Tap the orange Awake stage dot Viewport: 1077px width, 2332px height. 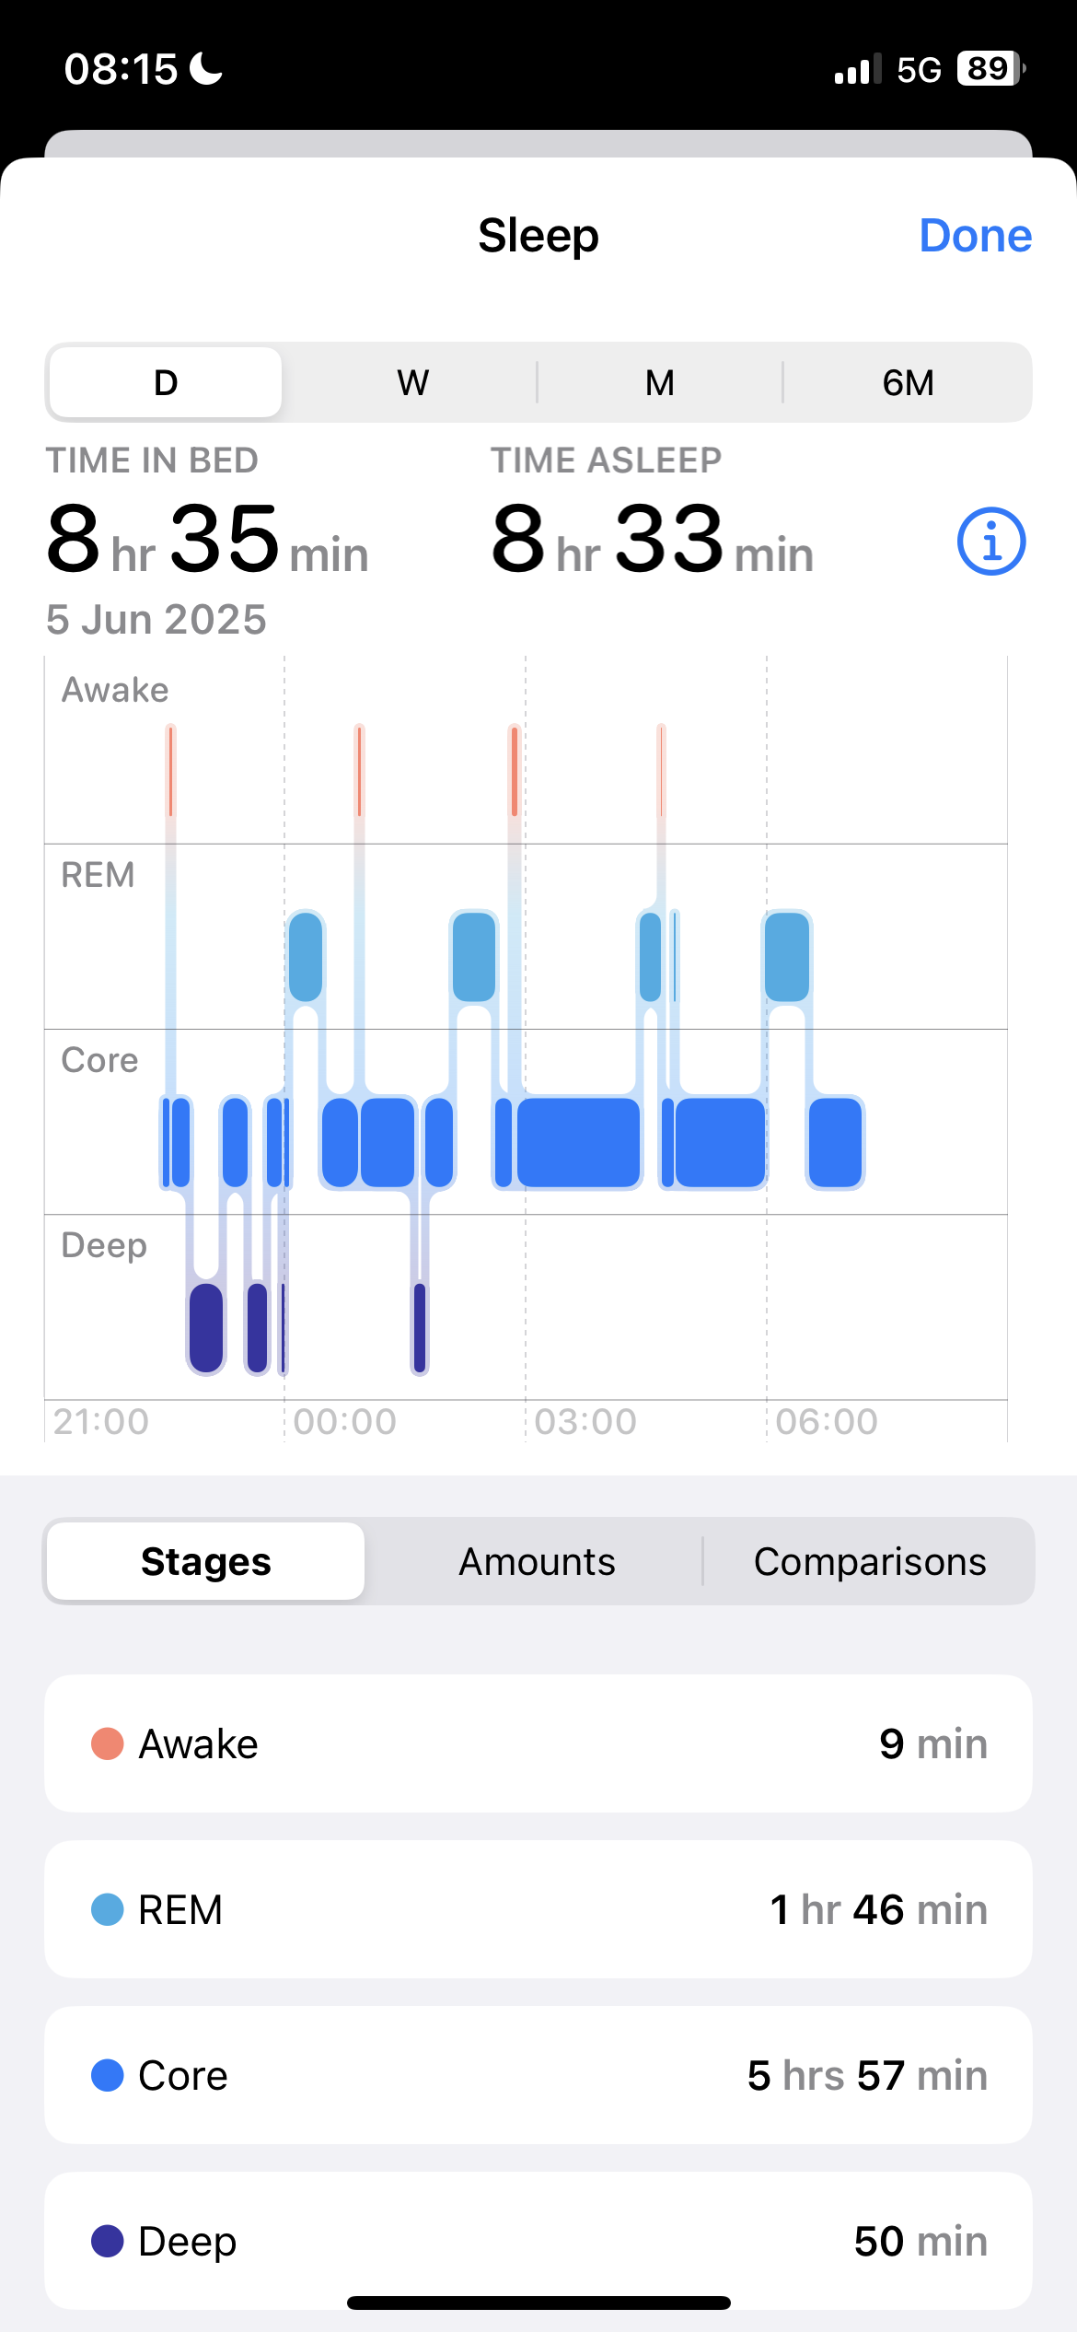point(108,1743)
